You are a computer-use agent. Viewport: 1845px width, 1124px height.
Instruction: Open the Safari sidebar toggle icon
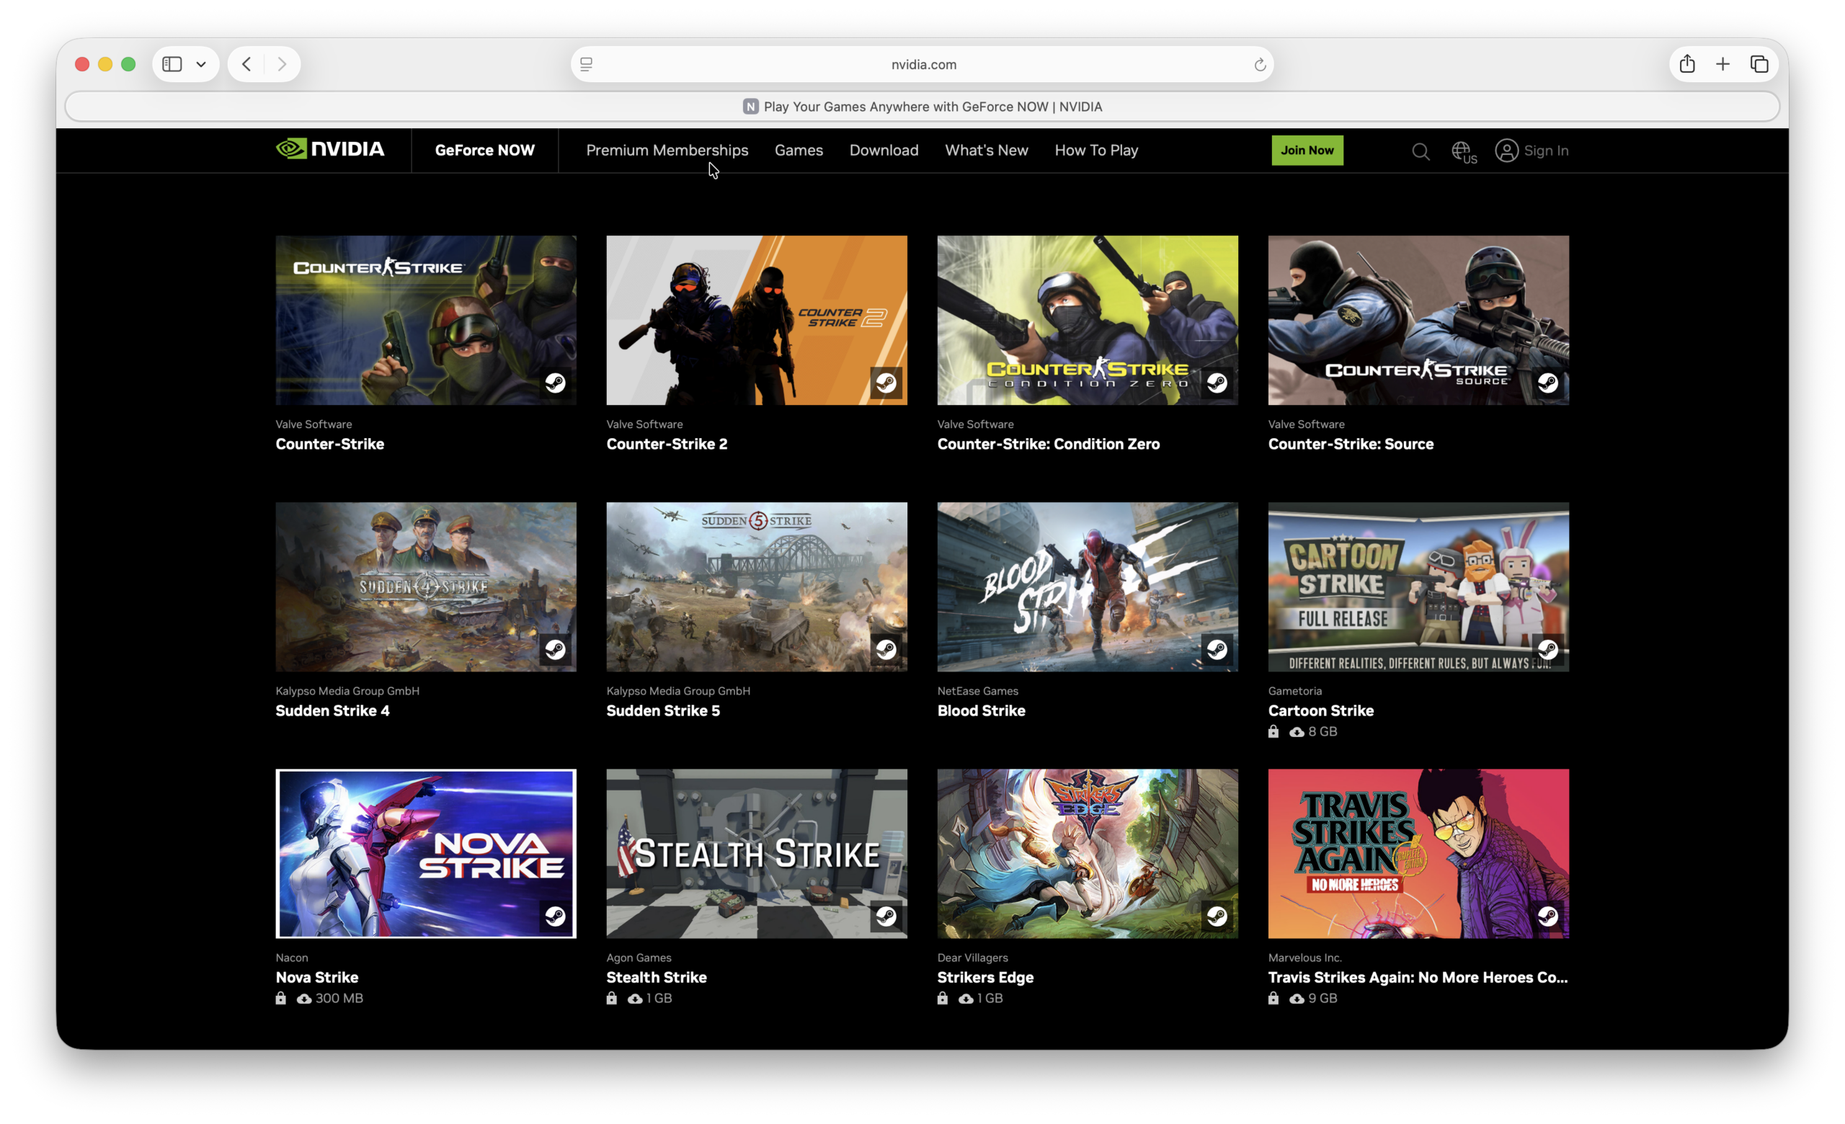coord(172,64)
